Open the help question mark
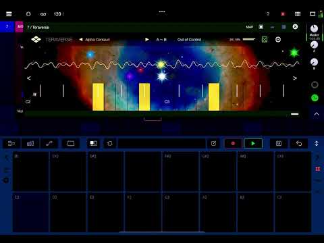324x243 pixels. click(x=268, y=14)
